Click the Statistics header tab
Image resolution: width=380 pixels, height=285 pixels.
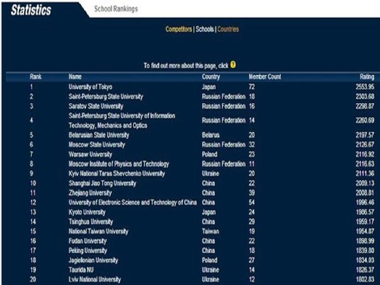click(31, 10)
